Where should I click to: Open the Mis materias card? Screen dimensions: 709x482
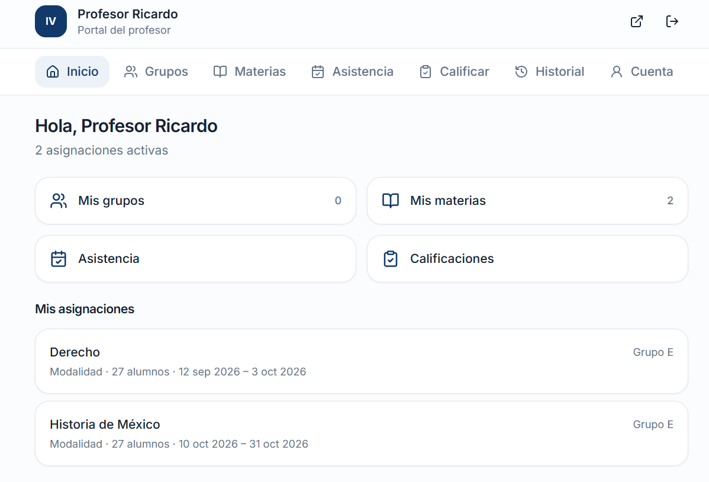pyautogui.click(x=528, y=201)
